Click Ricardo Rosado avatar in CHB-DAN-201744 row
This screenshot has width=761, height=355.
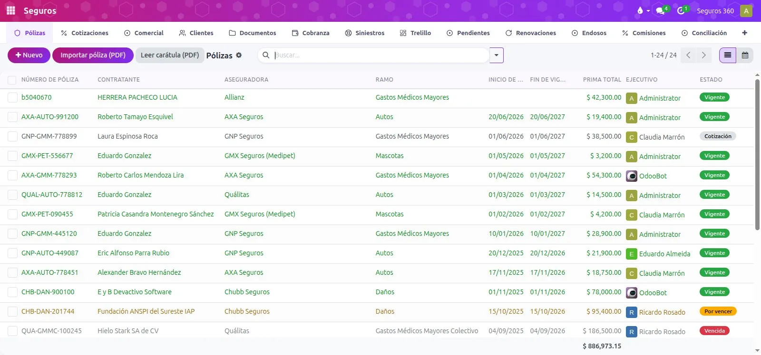[632, 312]
